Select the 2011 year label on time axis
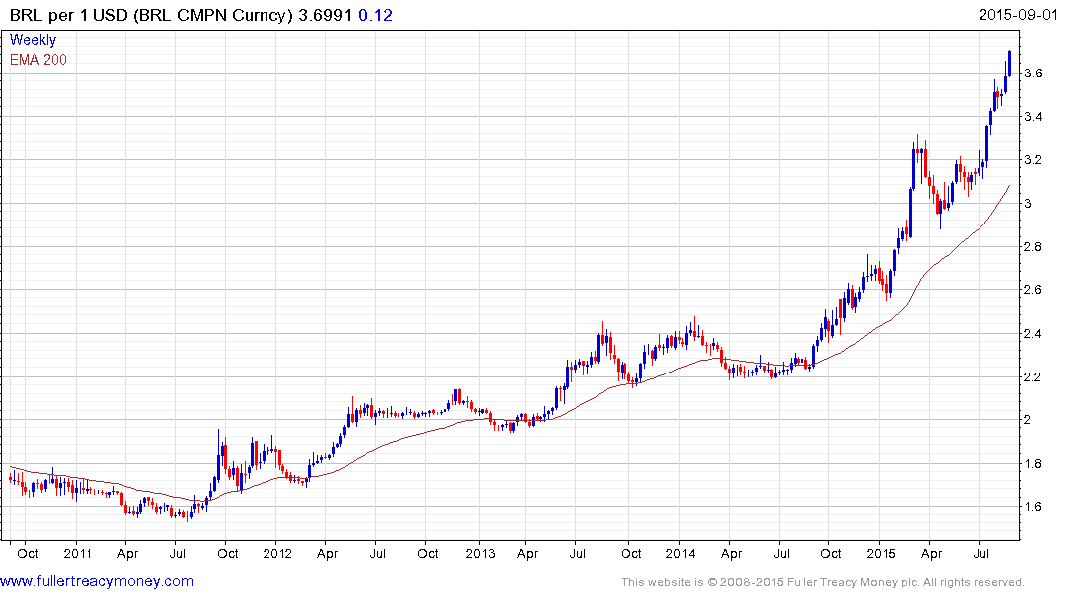 77,553
